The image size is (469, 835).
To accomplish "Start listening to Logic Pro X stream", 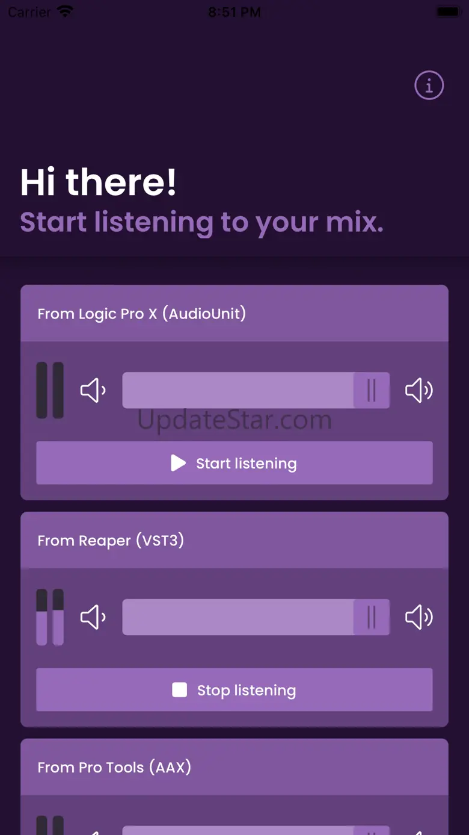I will [234, 463].
